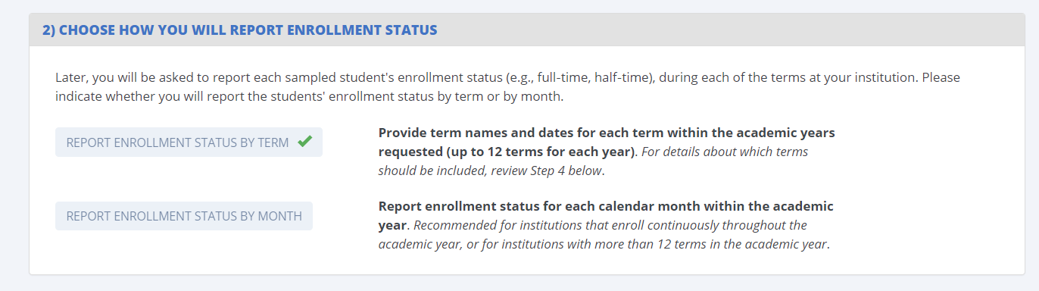Click the '2)' number in section heading

pos(48,30)
